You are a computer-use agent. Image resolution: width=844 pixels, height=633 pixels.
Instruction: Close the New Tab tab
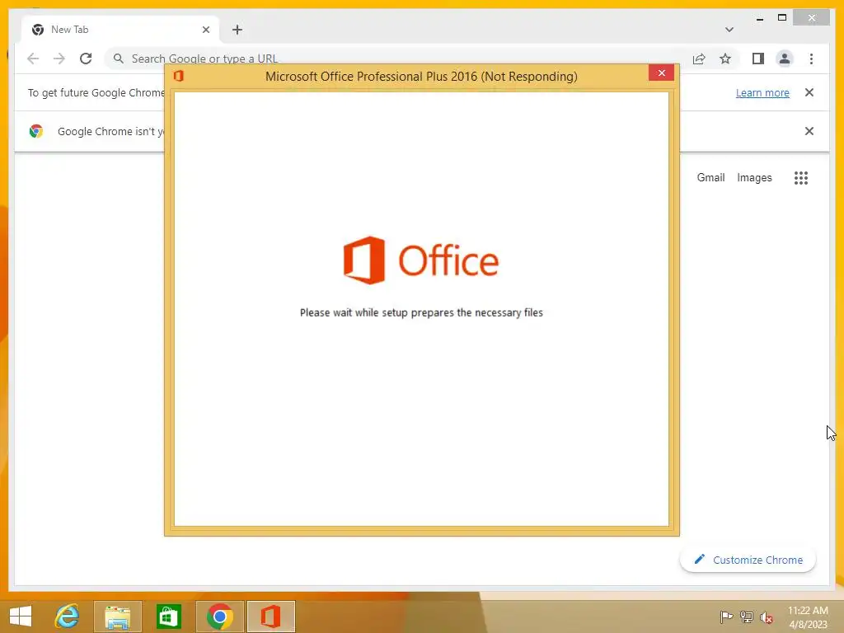pyautogui.click(x=205, y=30)
